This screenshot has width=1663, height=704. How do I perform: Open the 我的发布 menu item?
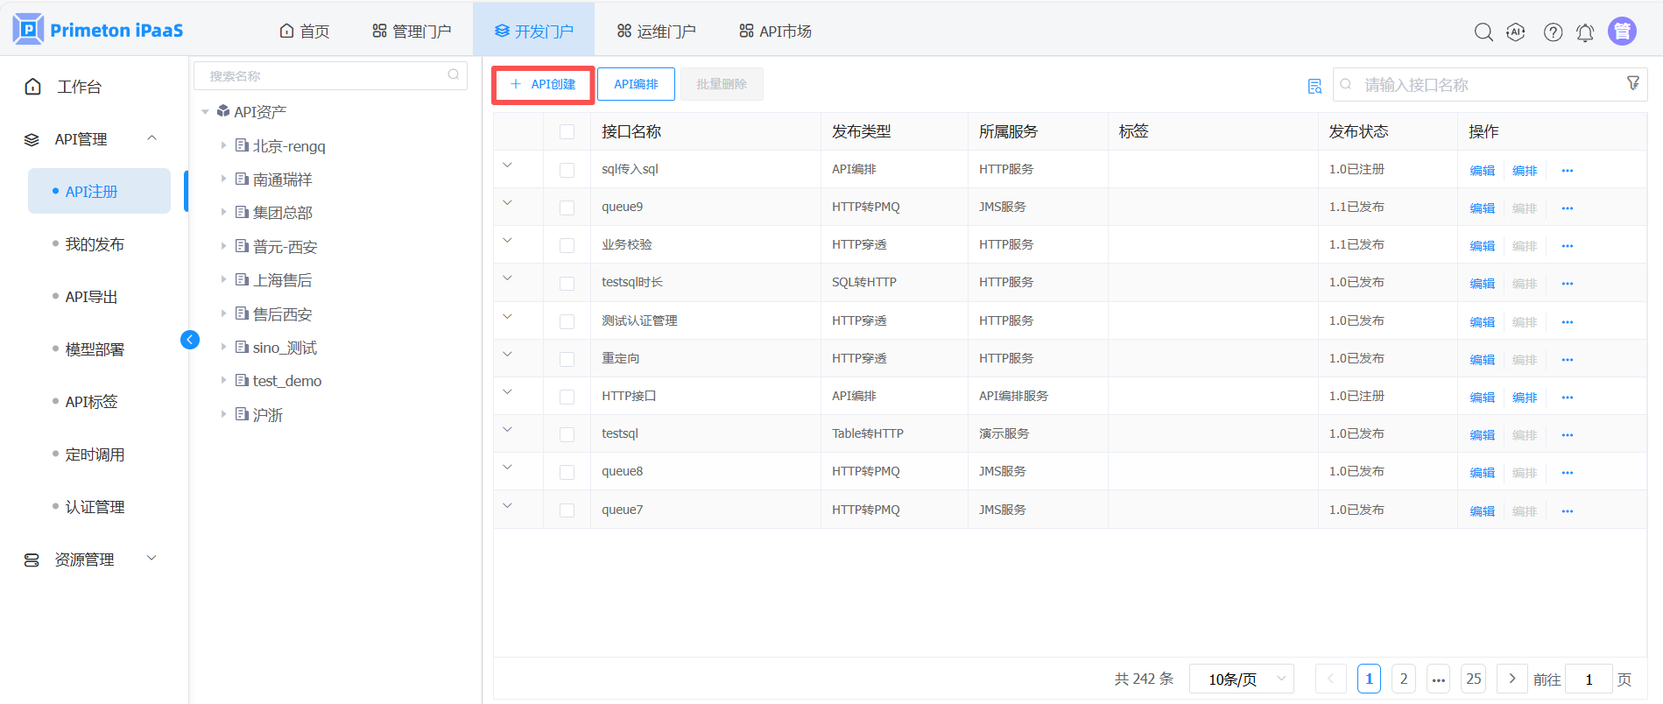(x=95, y=244)
